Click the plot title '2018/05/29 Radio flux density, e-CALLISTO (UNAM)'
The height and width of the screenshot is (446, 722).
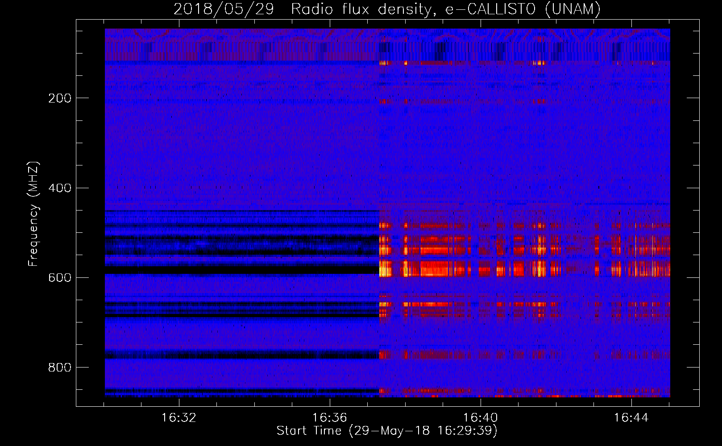387,9
